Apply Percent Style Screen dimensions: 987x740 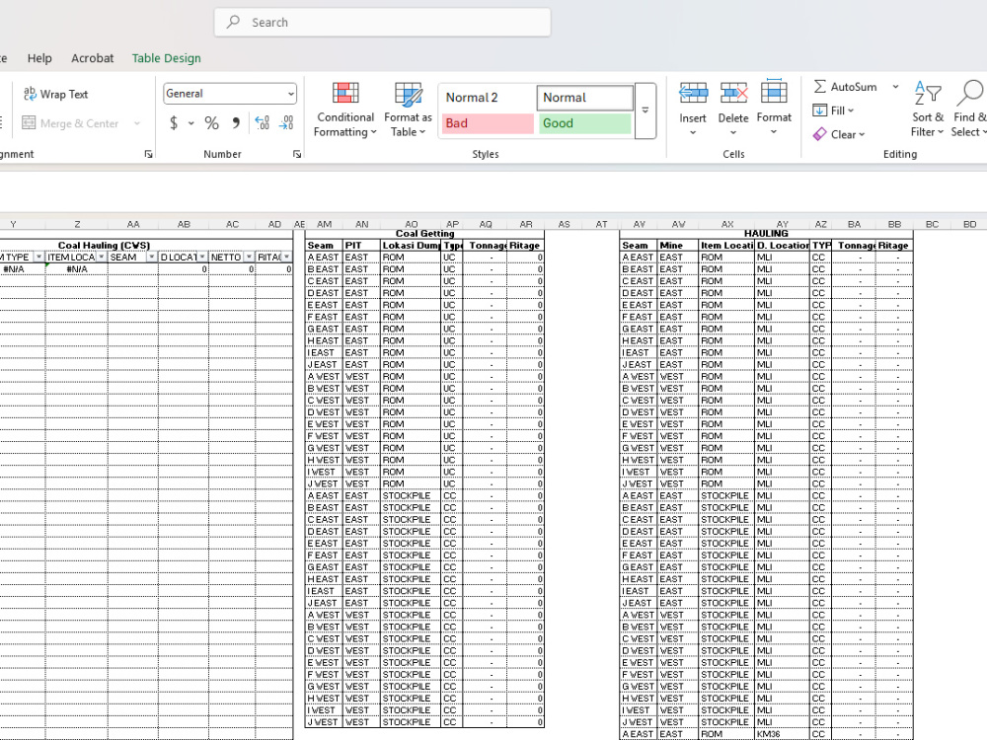(x=211, y=122)
